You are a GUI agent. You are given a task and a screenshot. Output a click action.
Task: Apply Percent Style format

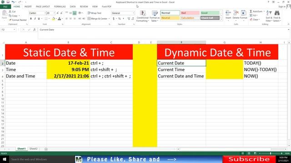point(120,19)
